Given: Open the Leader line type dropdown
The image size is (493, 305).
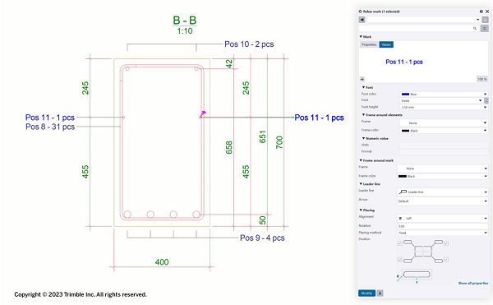Looking at the screenshot, I should pyautogui.click(x=442, y=192).
